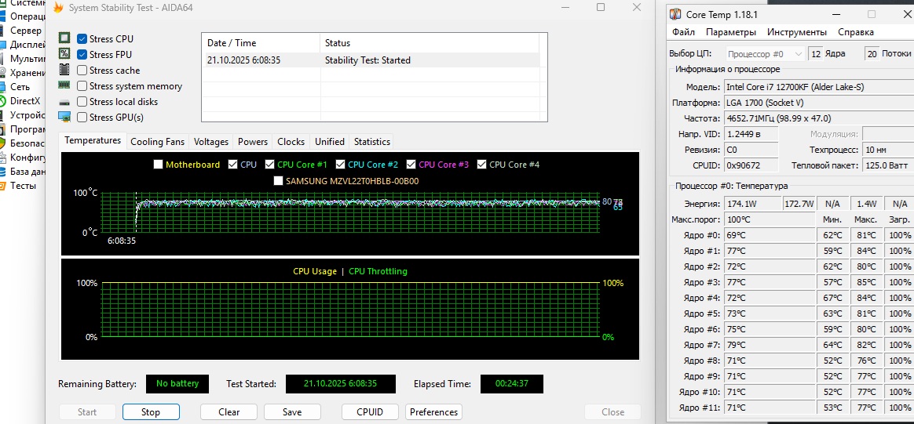This screenshot has height=424, width=914.
Task: Switch to the Cooling Fans tab
Action: click(x=157, y=141)
